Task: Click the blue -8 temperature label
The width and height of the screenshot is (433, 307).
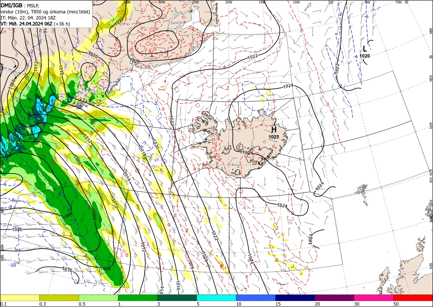Action: click(10, 207)
